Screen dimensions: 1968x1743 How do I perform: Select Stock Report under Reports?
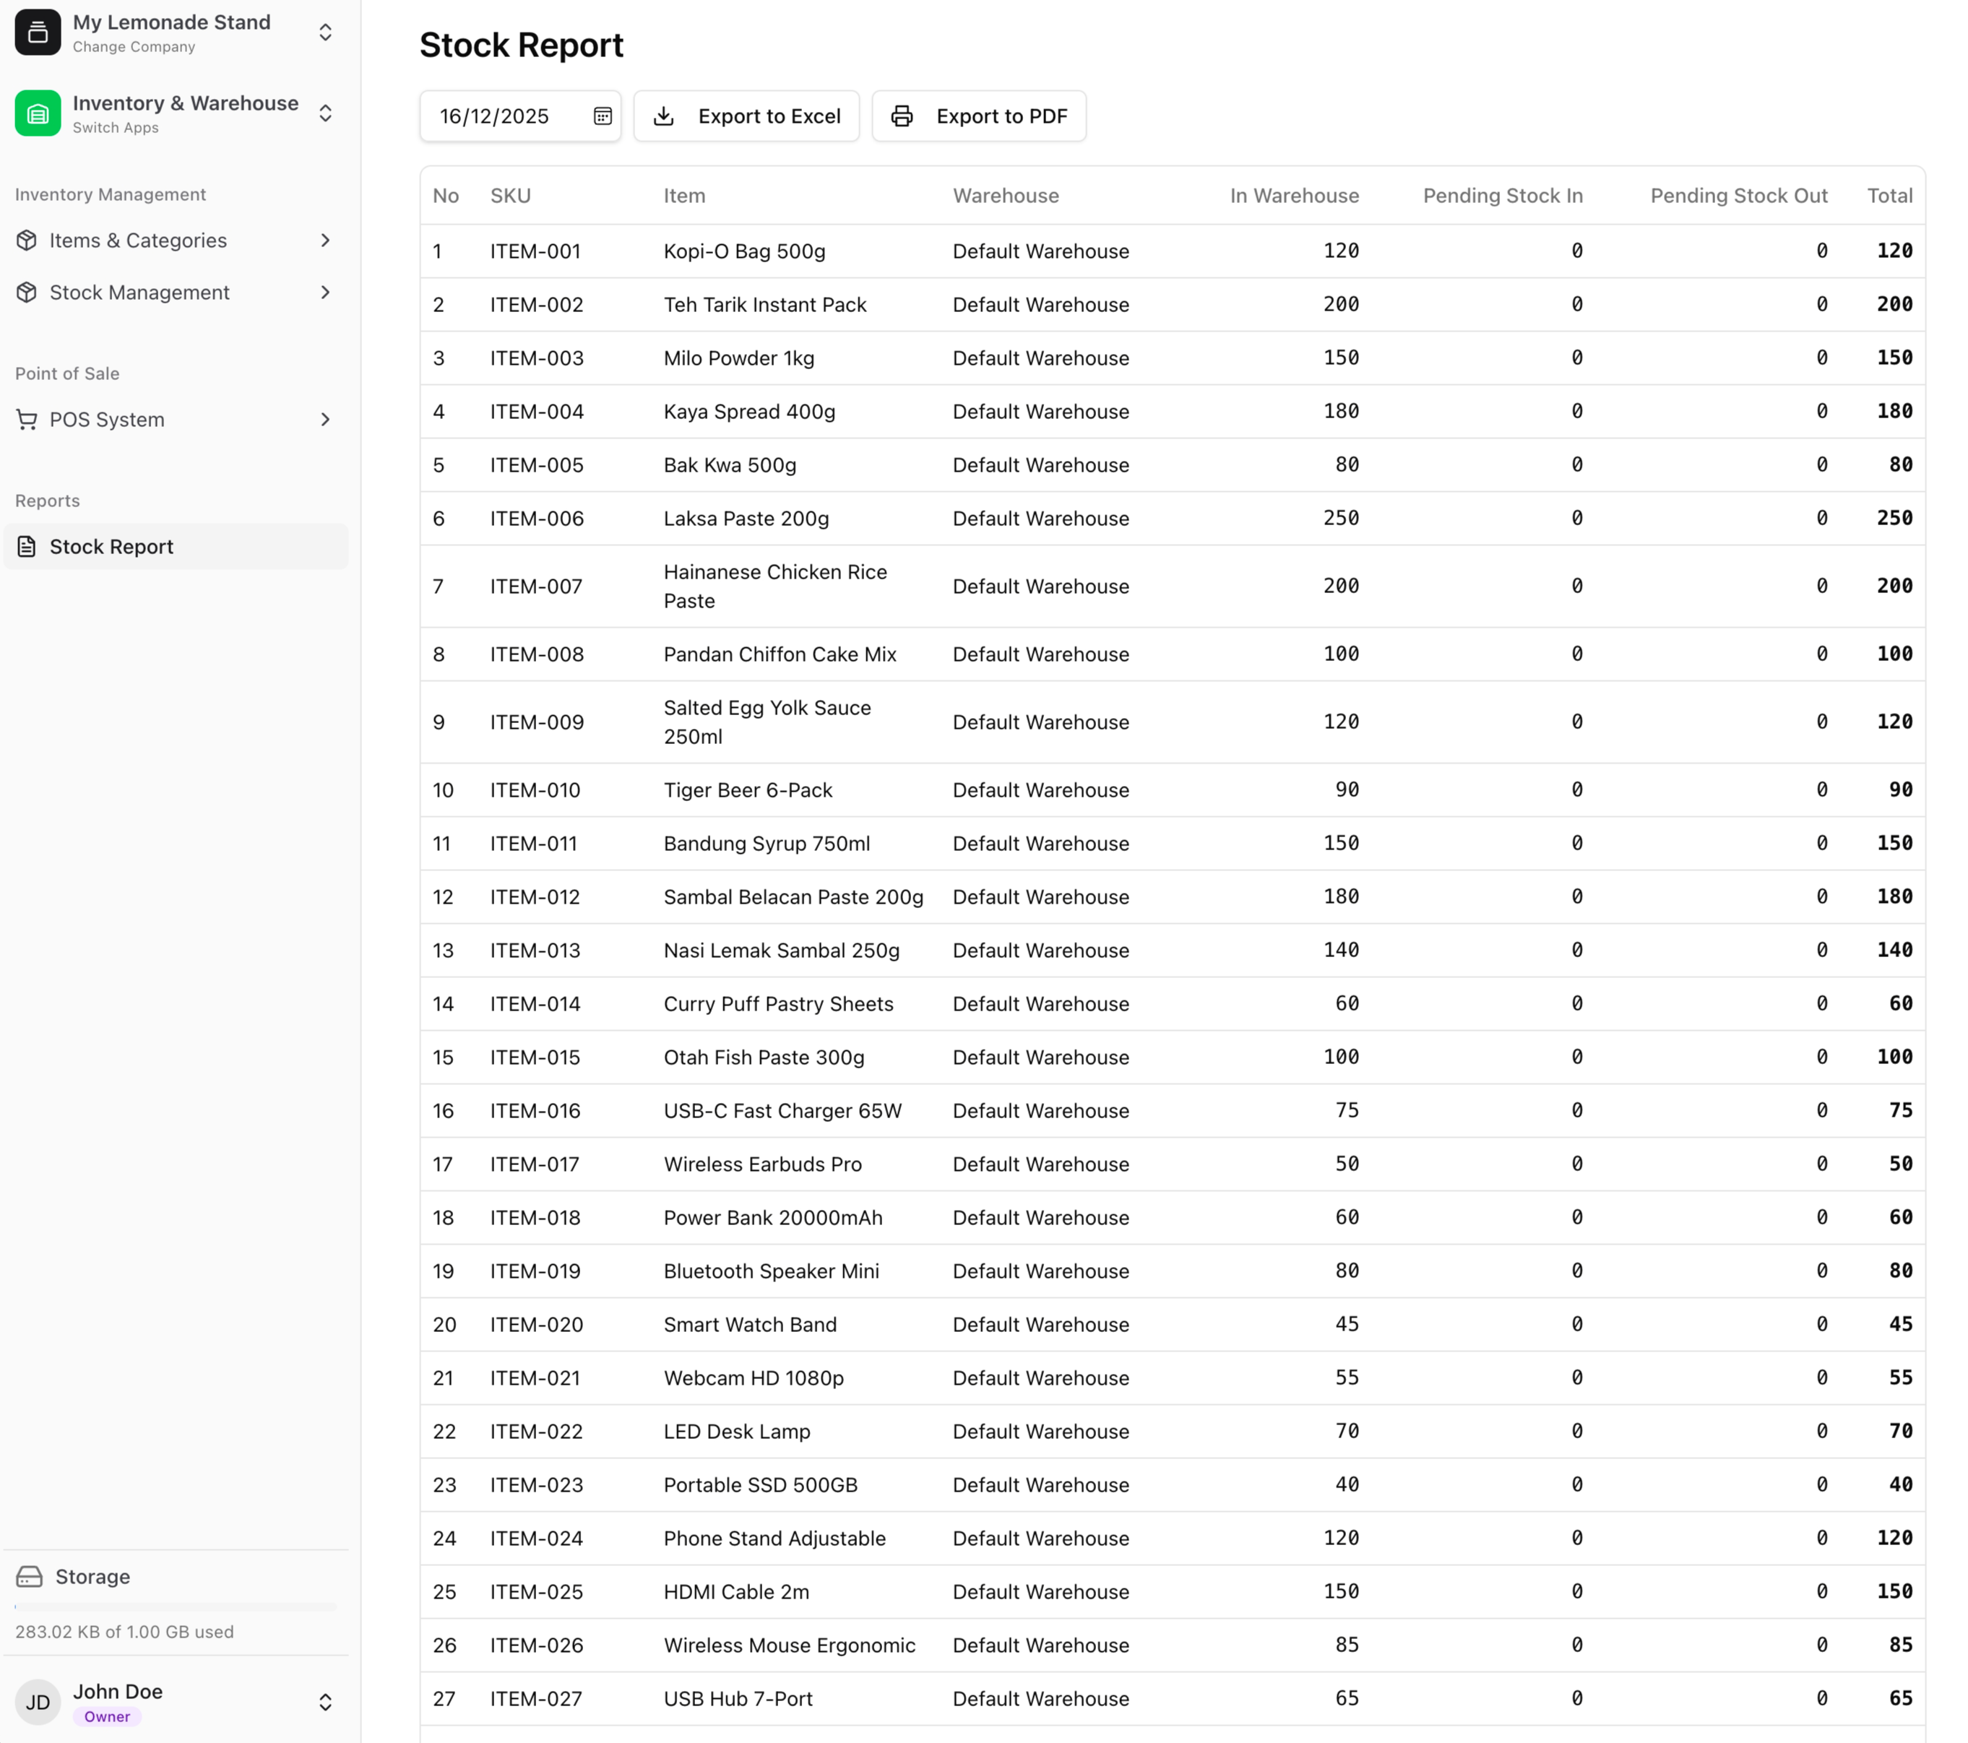click(113, 545)
